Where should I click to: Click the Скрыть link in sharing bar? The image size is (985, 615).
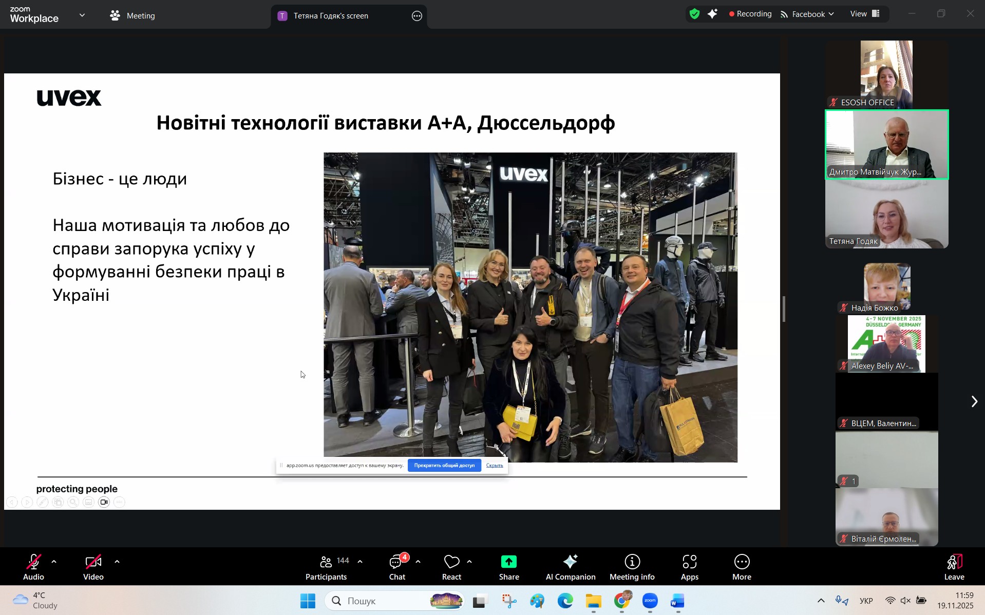494,466
